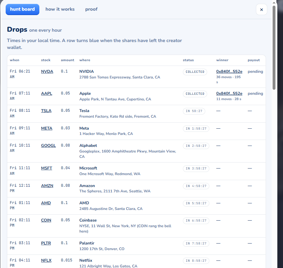Open the MSFT stock link

click(47, 168)
